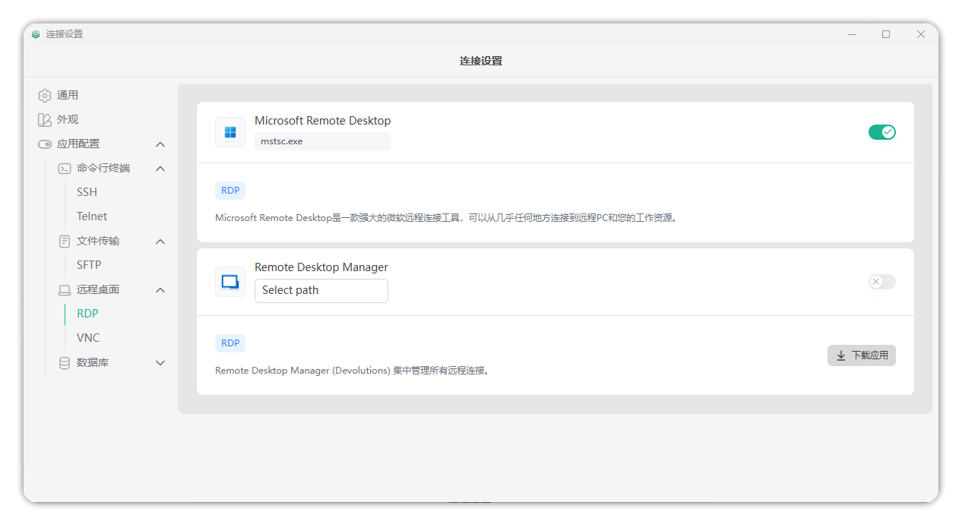Open the Telnet settings page
Screen dimensions: 962x518
(92, 216)
